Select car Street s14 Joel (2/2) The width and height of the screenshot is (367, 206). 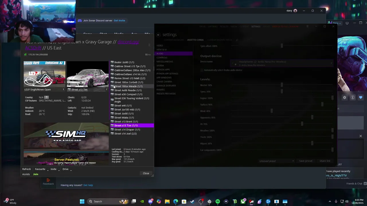132,134
